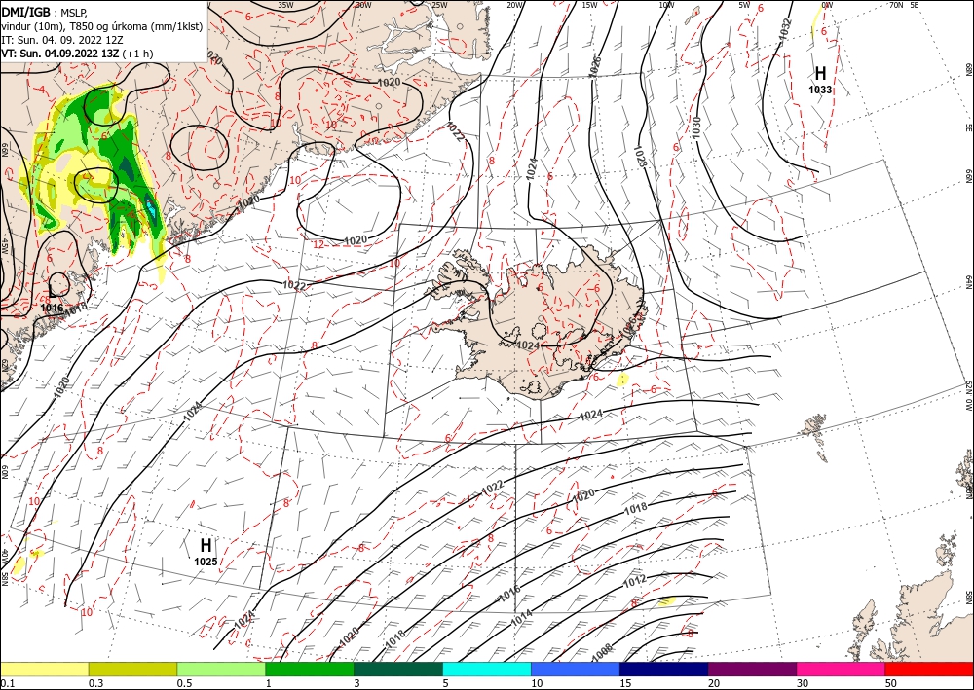Click the 5W longitude label

(x=744, y=5)
